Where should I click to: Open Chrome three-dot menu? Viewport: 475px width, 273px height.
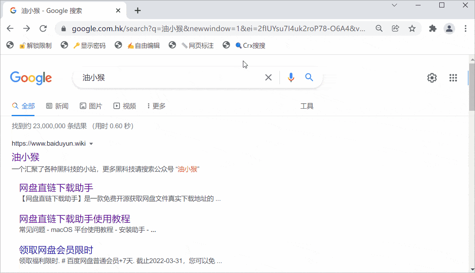pos(465,29)
